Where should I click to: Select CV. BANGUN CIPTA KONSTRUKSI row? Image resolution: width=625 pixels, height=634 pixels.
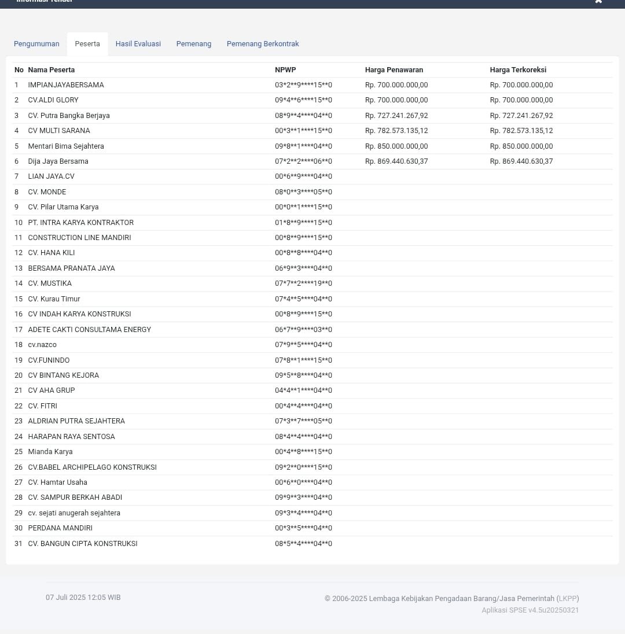(312, 543)
